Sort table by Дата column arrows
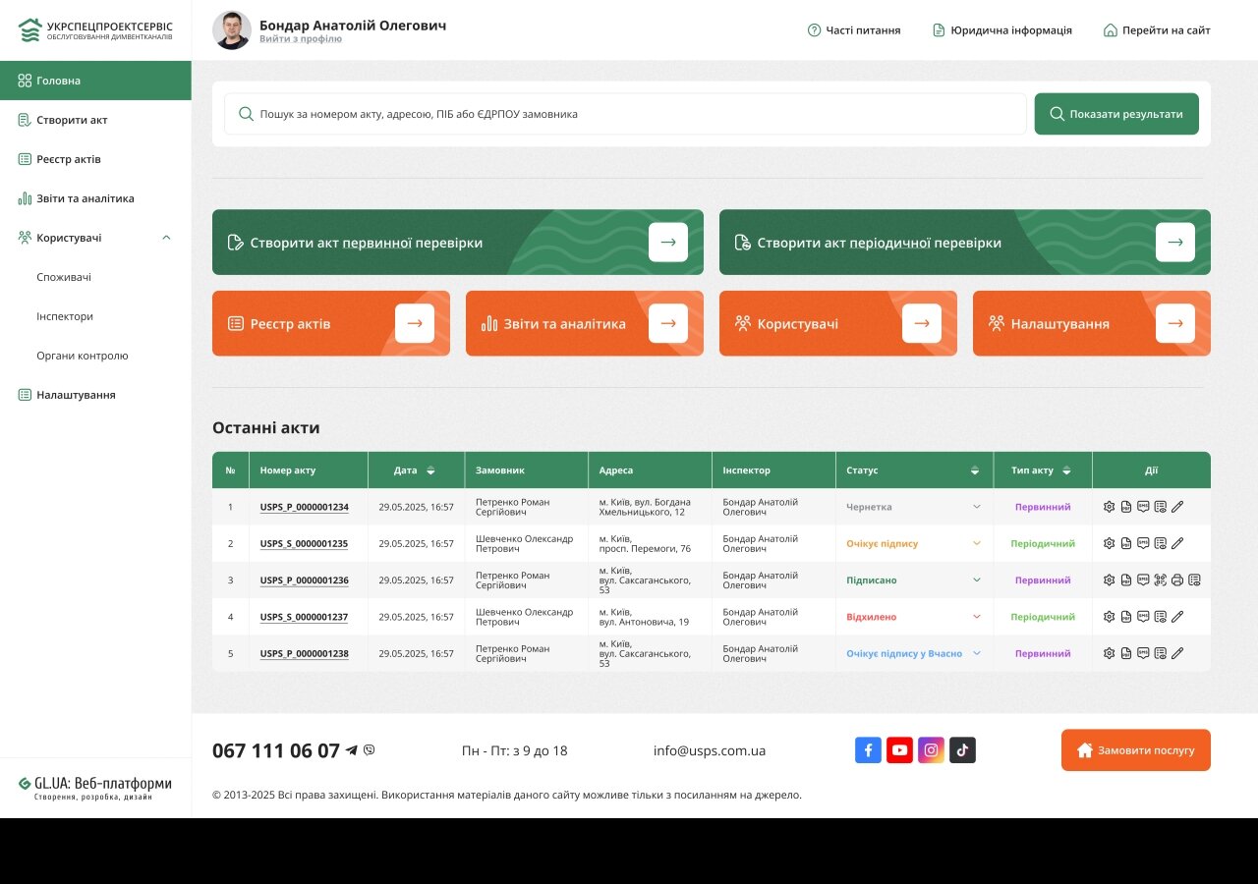Image resolution: width=1258 pixels, height=884 pixels. [430, 470]
